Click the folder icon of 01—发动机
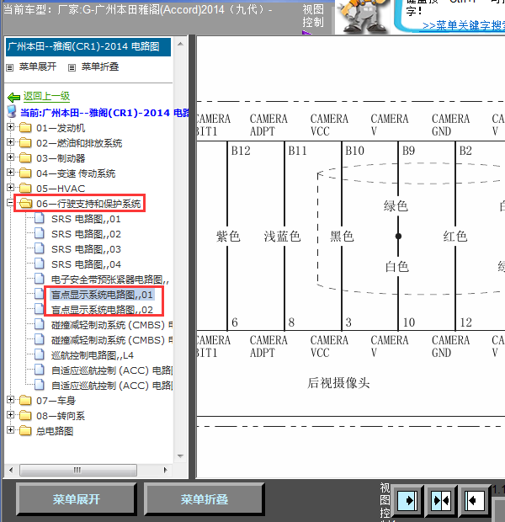Image resolution: width=505 pixels, height=522 pixels. pos(25,128)
